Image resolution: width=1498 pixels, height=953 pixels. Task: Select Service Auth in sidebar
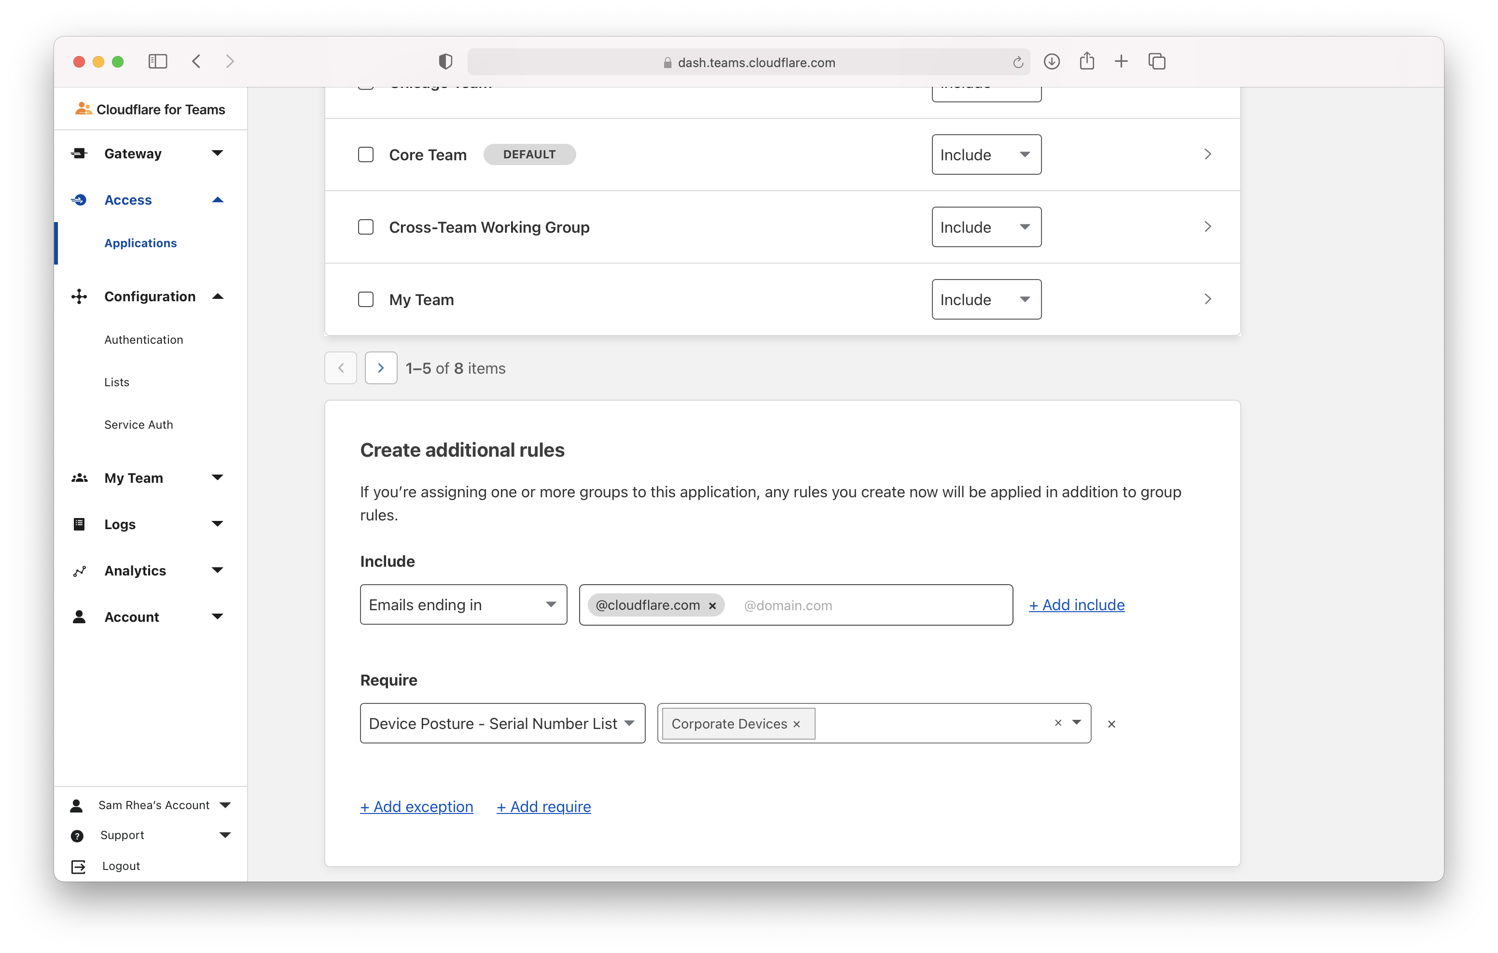[139, 424]
